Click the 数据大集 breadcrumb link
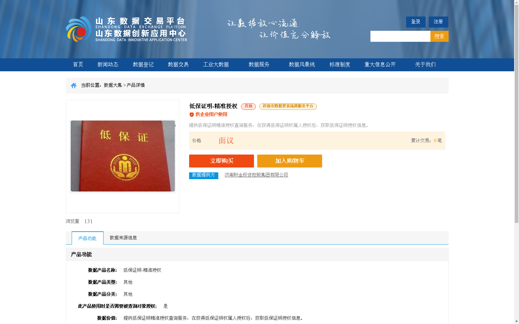519x324 pixels. tap(113, 85)
